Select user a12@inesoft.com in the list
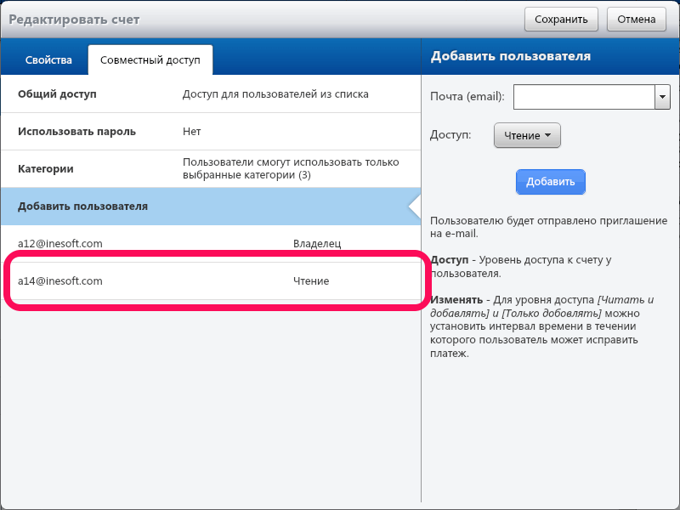 tap(60, 244)
